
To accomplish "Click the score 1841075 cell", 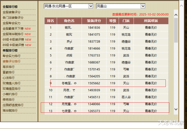I will tap(94, 34).
